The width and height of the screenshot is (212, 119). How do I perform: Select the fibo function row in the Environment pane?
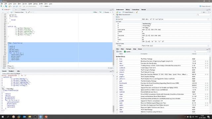[x=163, y=46]
